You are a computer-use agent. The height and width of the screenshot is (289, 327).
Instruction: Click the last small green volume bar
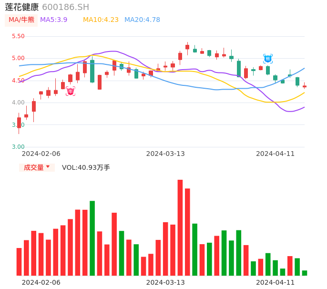(x=305, y=273)
